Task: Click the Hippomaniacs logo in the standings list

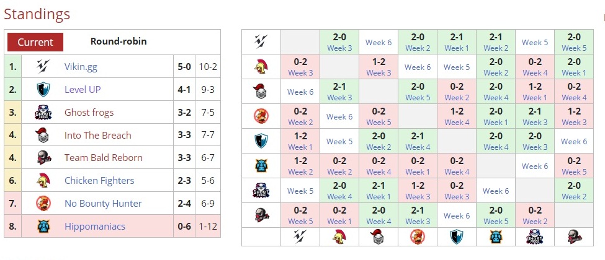Action: click(x=43, y=226)
